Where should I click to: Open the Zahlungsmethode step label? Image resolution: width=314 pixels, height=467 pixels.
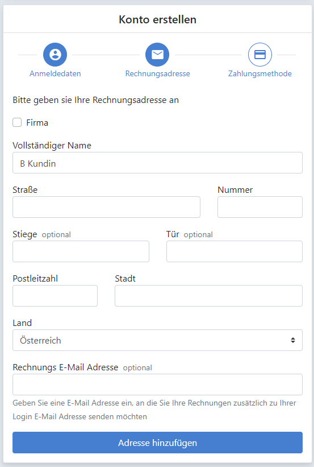pyautogui.click(x=260, y=73)
